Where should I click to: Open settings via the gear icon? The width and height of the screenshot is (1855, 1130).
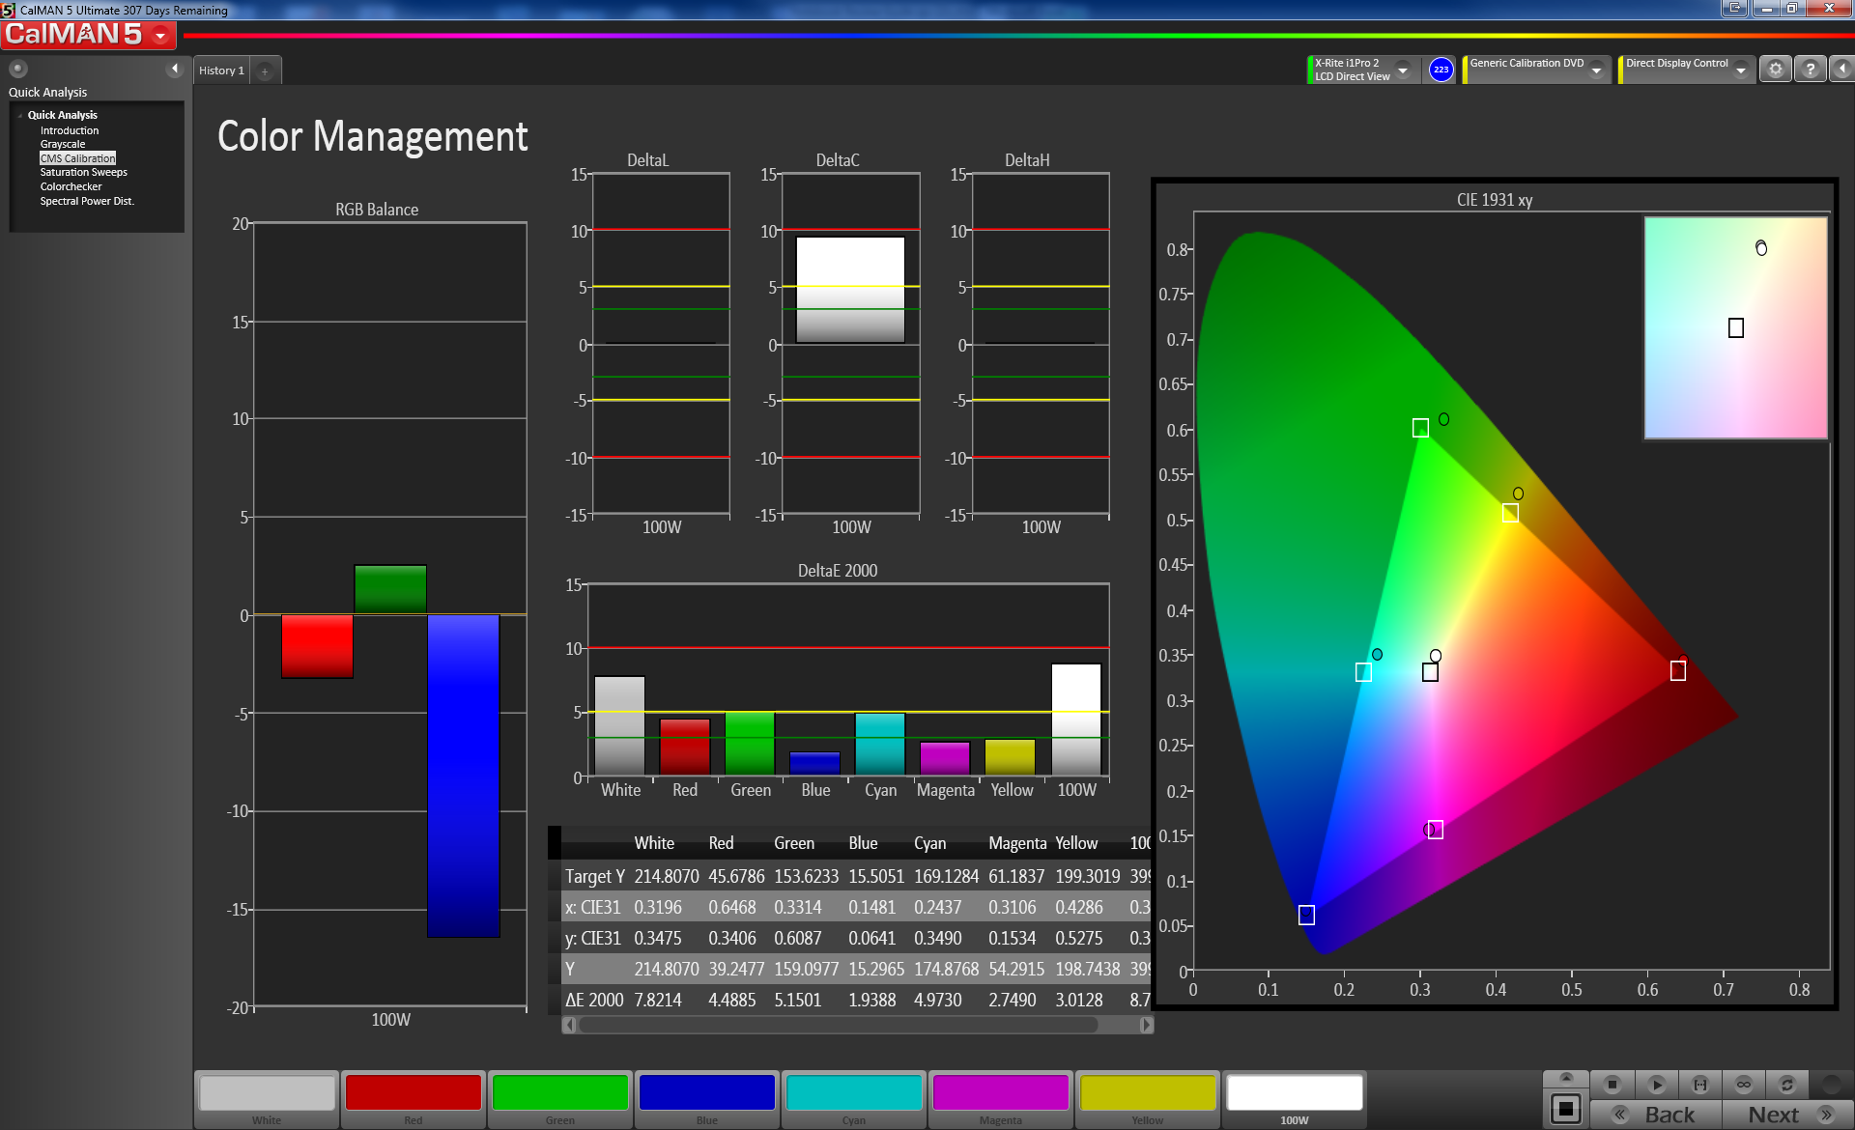(x=1775, y=70)
